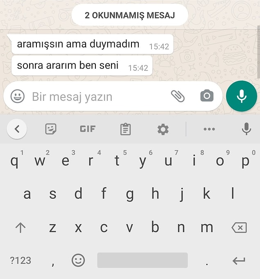Tap the space bar

pos(142,260)
